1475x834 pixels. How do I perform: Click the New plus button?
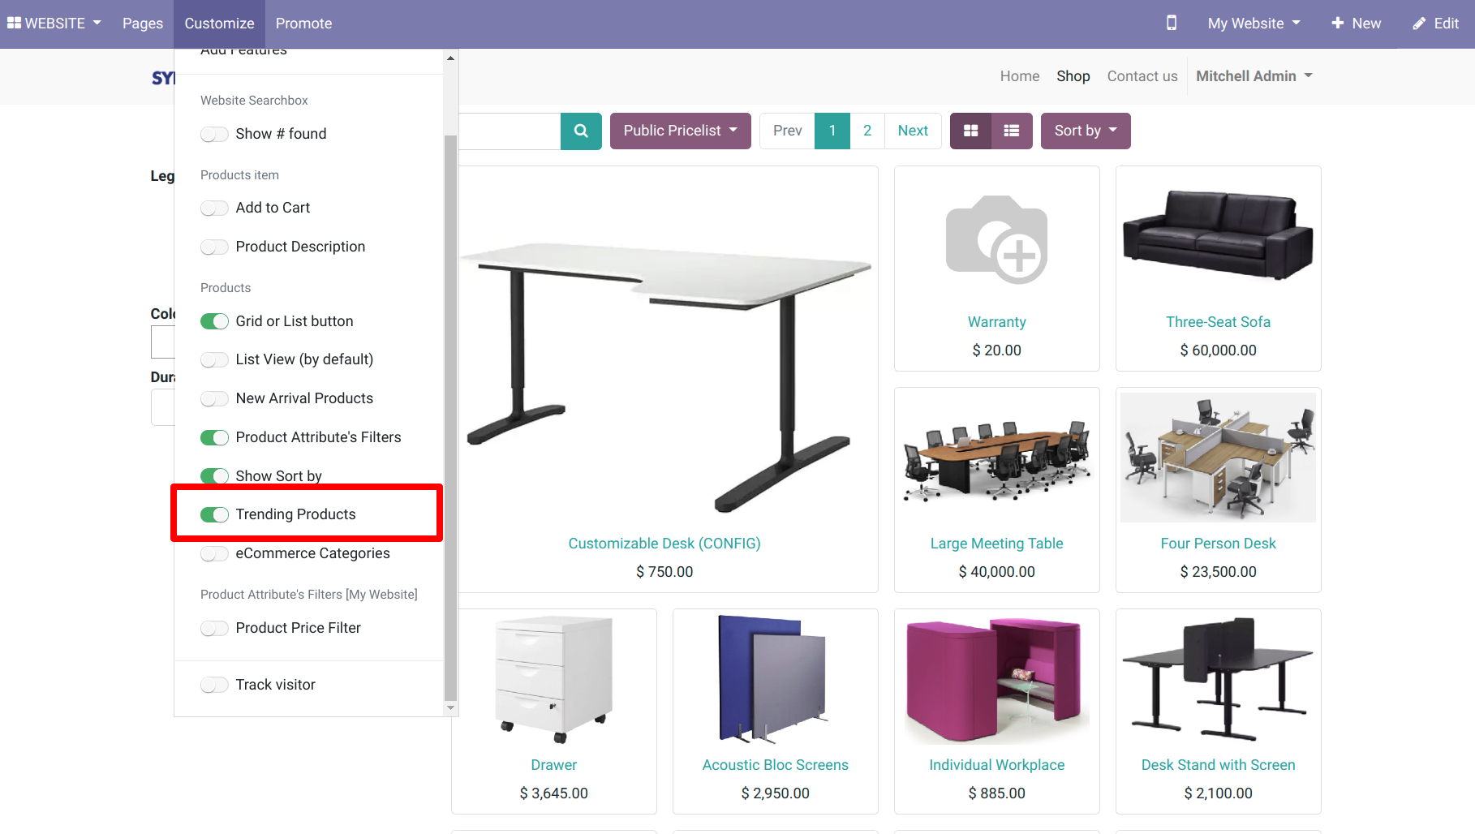tap(1356, 24)
